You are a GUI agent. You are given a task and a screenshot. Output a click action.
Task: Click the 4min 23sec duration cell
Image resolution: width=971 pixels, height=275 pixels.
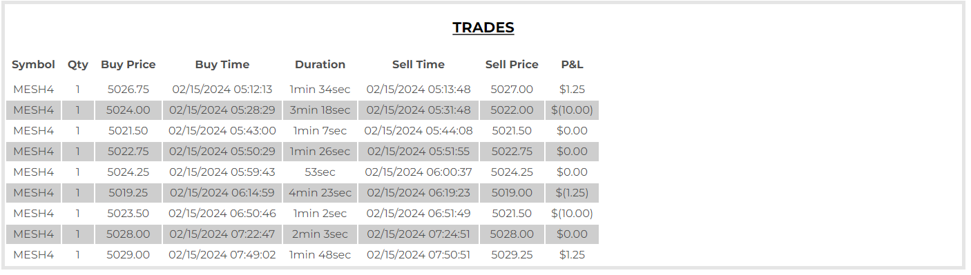point(320,193)
